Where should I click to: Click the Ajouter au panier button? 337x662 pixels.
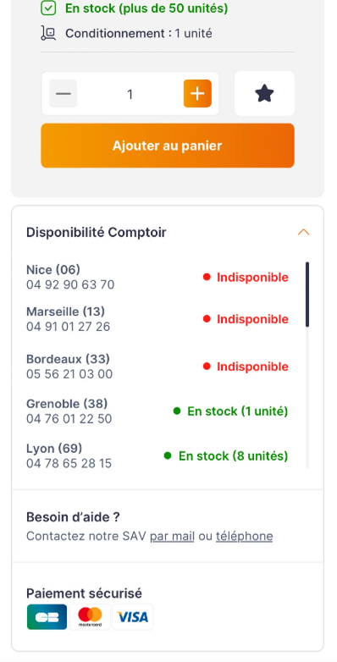coord(168,146)
